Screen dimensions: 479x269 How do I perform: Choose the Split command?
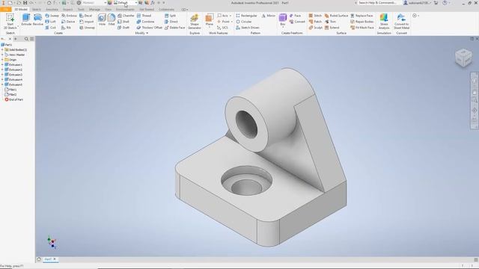[x=170, y=16]
